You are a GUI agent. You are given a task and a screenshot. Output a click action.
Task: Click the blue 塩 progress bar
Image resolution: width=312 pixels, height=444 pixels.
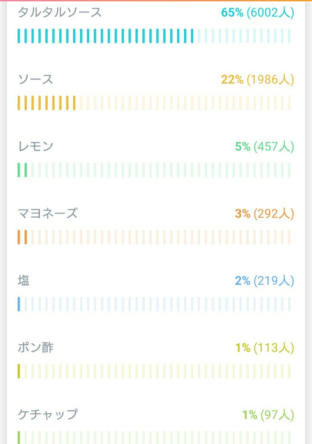[x=154, y=304]
